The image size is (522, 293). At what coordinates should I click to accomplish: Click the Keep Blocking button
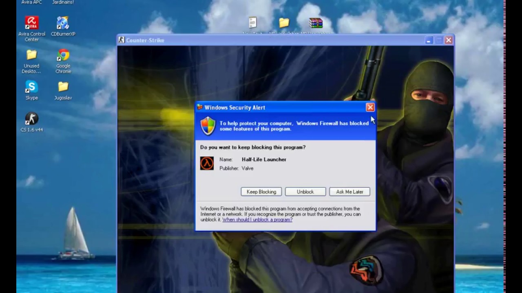point(261,192)
